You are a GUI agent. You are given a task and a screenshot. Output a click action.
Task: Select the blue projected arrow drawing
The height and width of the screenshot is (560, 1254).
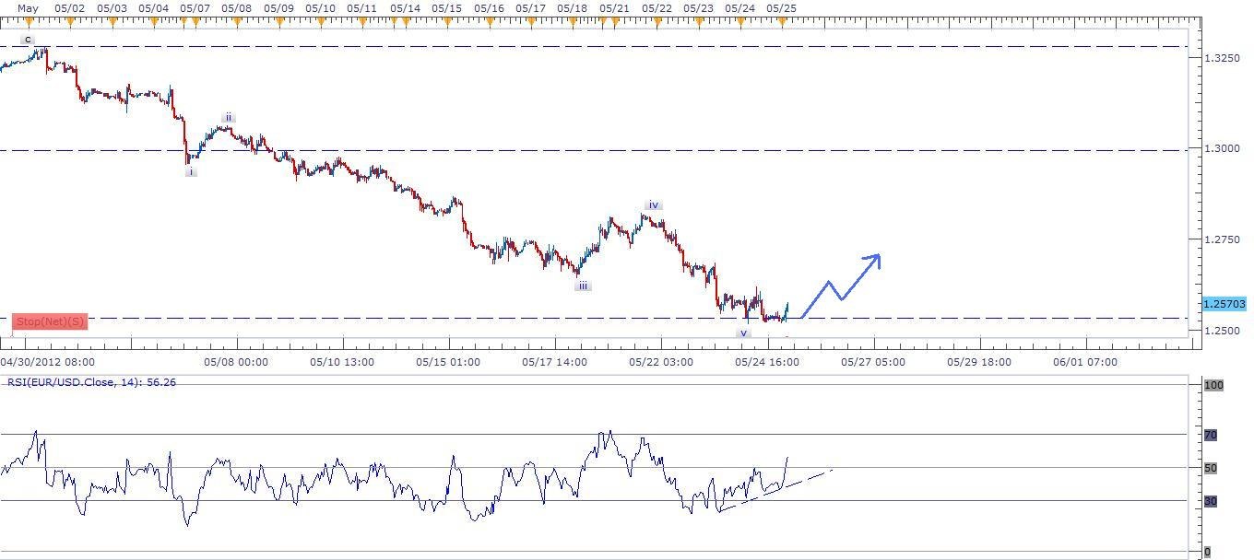(x=839, y=284)
